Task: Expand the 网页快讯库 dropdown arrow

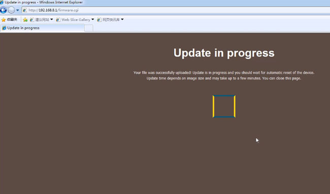Action: coord(122,19)
